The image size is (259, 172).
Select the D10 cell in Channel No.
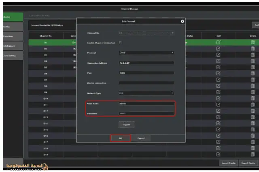46,99
